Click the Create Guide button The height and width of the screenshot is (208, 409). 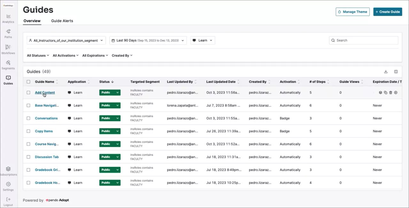388,12
